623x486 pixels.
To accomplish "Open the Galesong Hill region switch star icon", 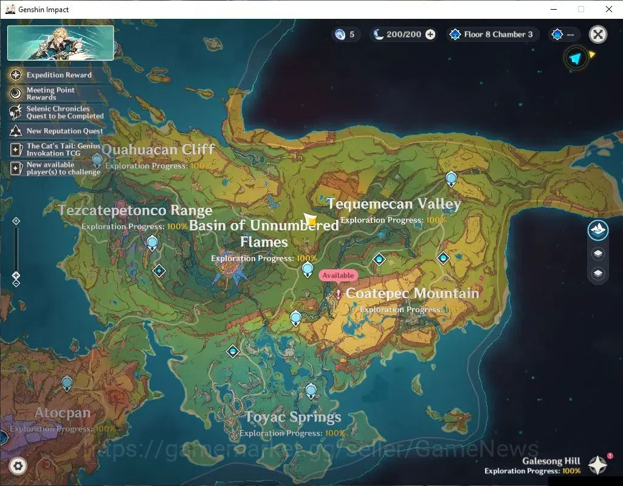I will [x=597, y=465].
